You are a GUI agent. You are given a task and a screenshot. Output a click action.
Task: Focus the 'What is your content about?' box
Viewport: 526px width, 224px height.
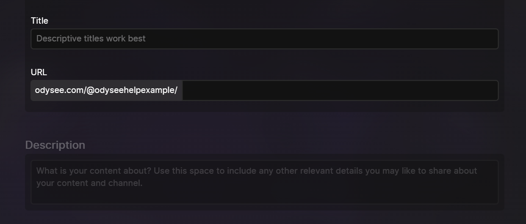tap(265, 182)
